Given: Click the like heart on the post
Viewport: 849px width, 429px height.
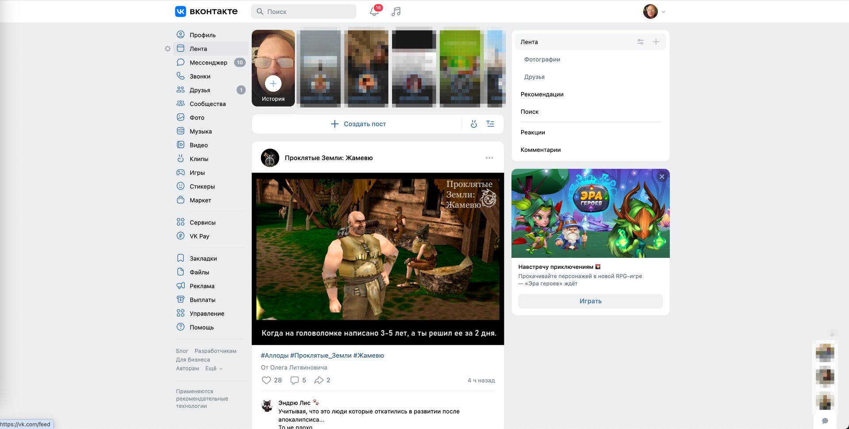Looking at the screenshot, I should tap(266, 380).
